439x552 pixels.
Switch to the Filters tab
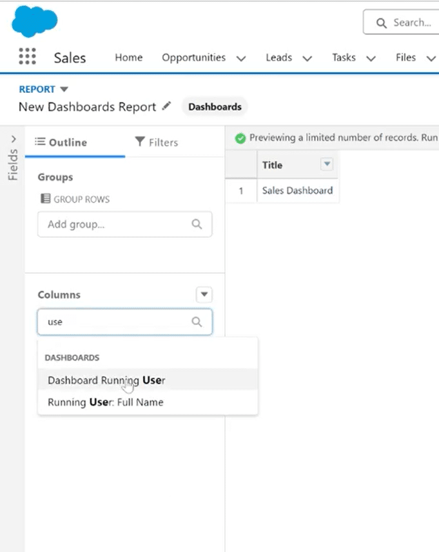(156, 143)
